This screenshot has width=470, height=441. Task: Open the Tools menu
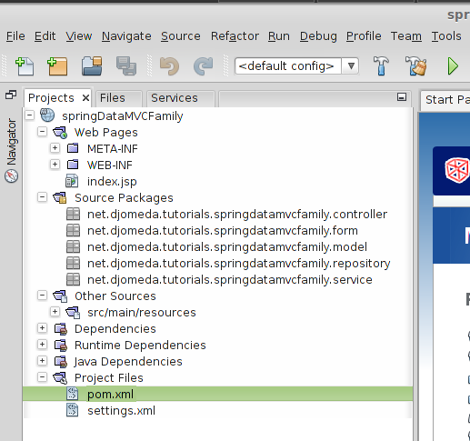coord(446,36)
